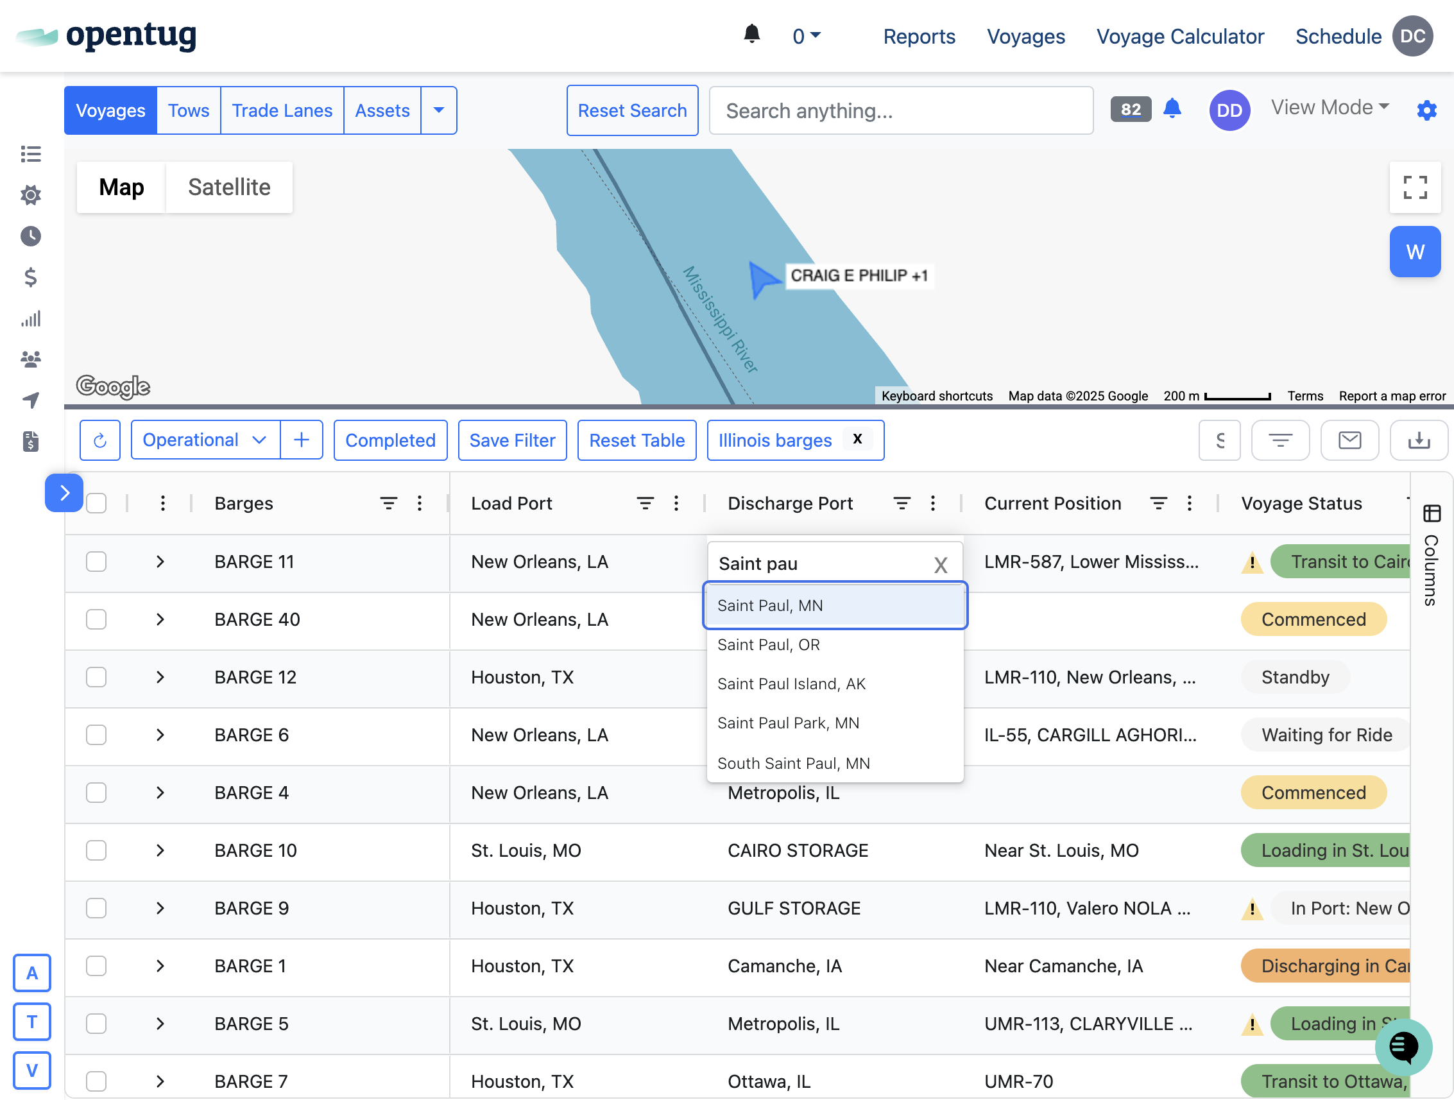Open the chat support bubble
Screen dimensions: 1454x1100
(1403, 1046)
